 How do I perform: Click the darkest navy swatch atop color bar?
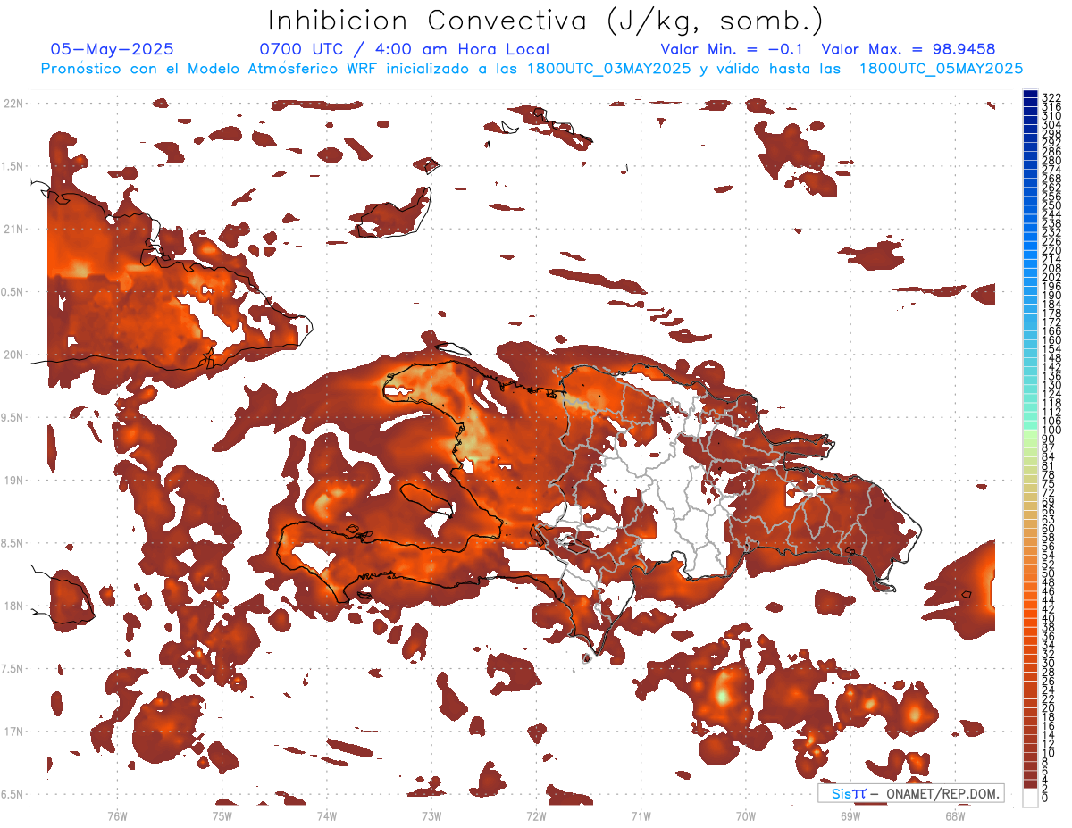[1031, 96]
